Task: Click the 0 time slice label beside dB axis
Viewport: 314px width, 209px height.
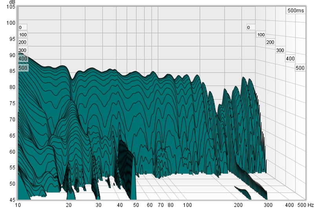Action: (23, 27)
